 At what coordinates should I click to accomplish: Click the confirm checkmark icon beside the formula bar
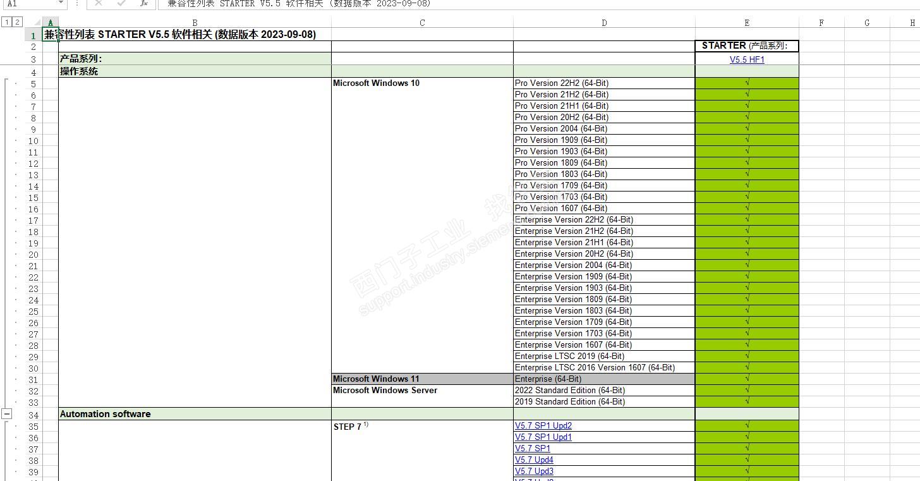pyautogui.click(x=121, y=3)
